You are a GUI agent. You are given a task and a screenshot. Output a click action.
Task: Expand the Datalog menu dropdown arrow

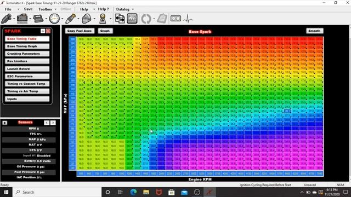133,9
